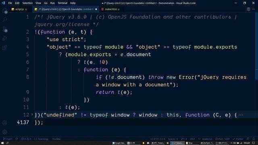Open the notifications bell in status bar
This screenshot has height=145, width=258.
[x=254, y=139]
